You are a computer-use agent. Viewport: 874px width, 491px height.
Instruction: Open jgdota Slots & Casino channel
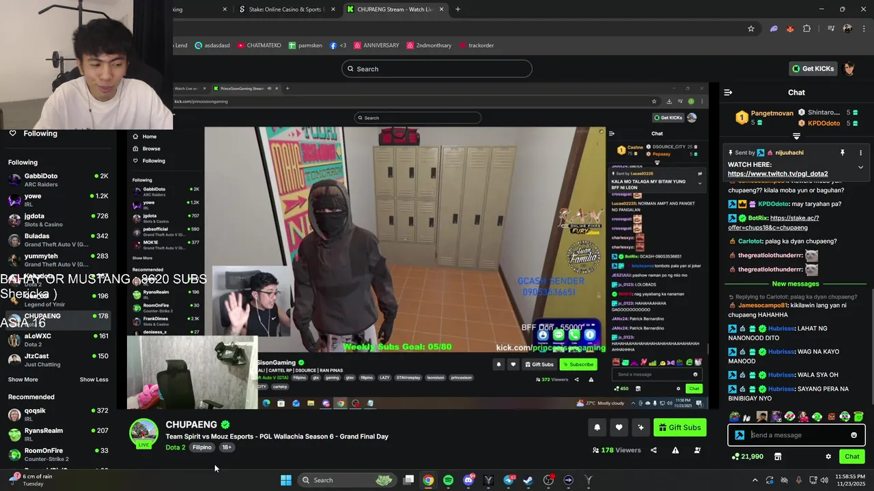pyautogui.click(x=58, y=220)
